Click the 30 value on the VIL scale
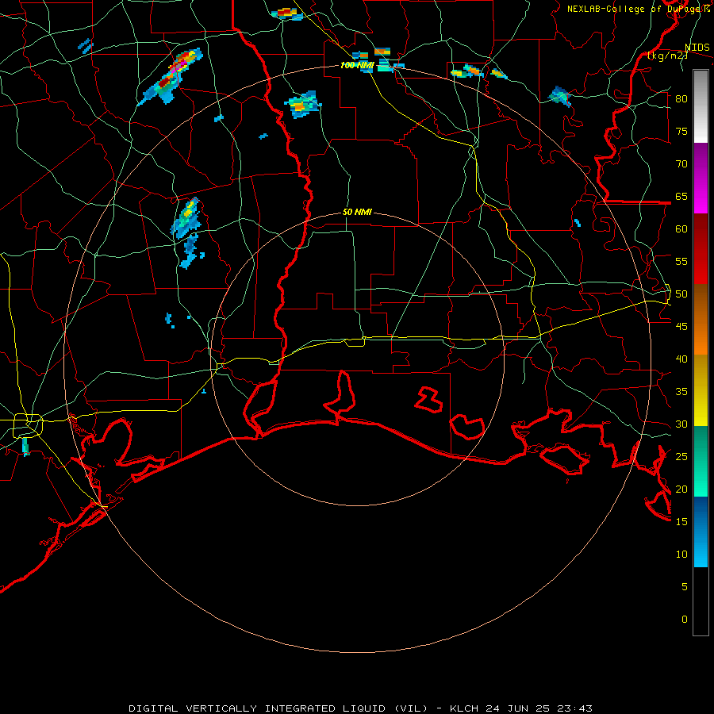Image resolution: width=714 pixels, height=714 pixels. pyautogui.click(x=681, y=424)
